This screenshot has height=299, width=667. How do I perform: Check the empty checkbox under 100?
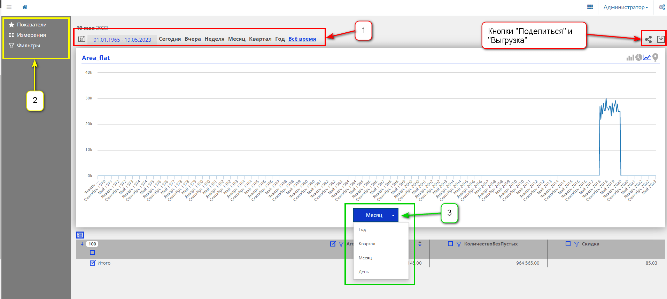coord(92,252)
